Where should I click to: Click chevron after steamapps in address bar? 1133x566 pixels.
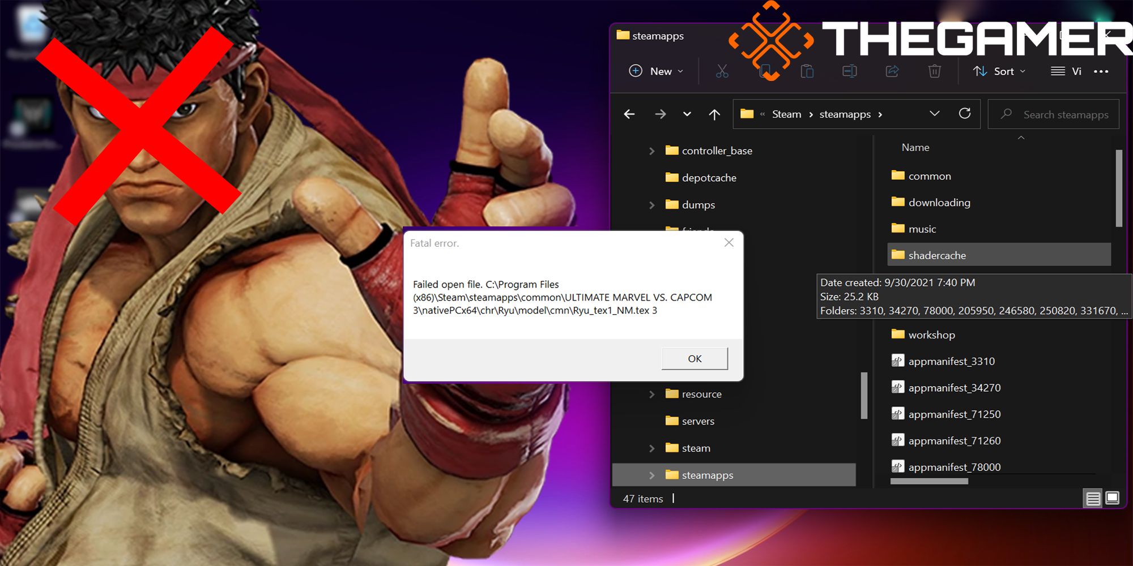[x=880, y=114]
